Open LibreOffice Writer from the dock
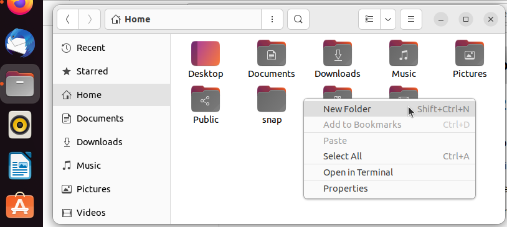507x227 pixels. pyautogui.click(x=20, y=166)
